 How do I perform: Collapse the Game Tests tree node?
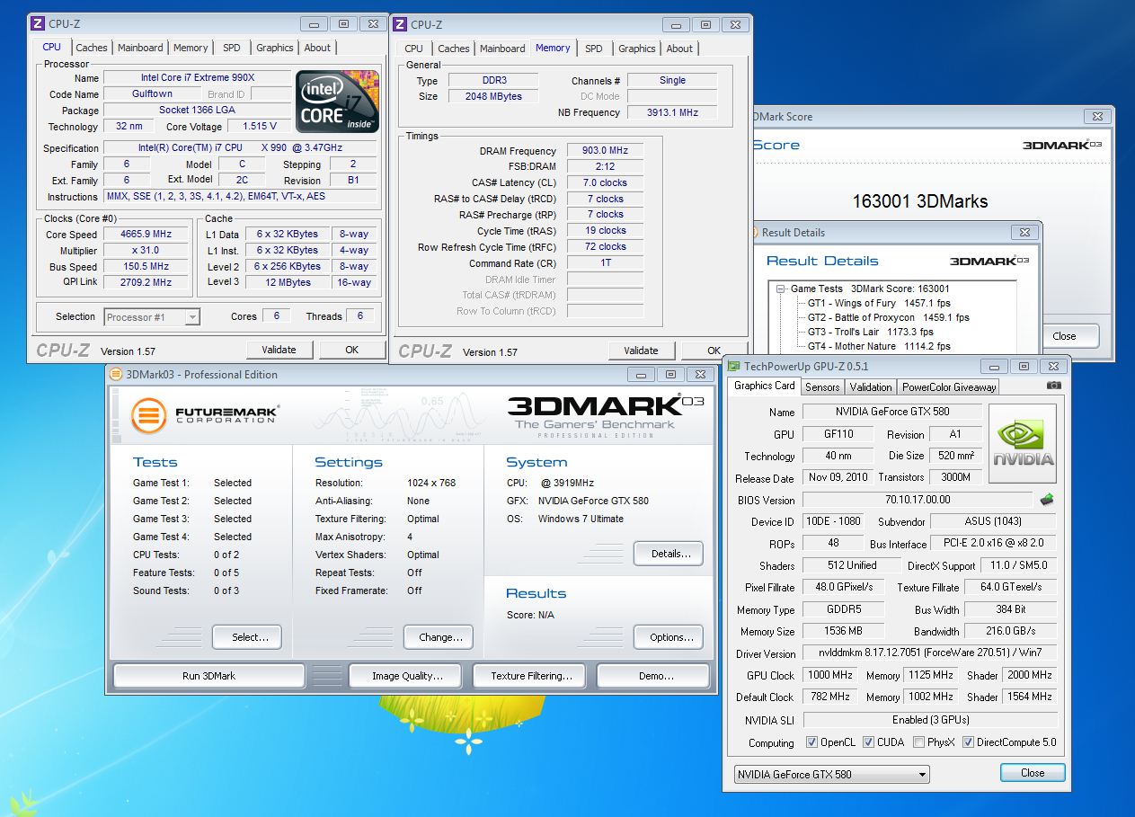click(782, 289)
